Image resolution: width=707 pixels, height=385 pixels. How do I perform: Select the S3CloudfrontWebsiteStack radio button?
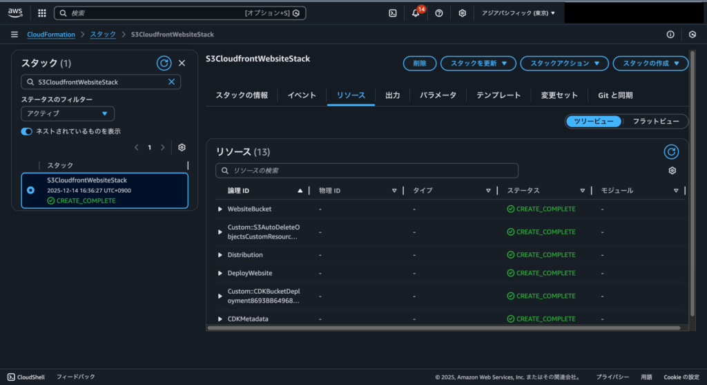click(x=30, y=190)
